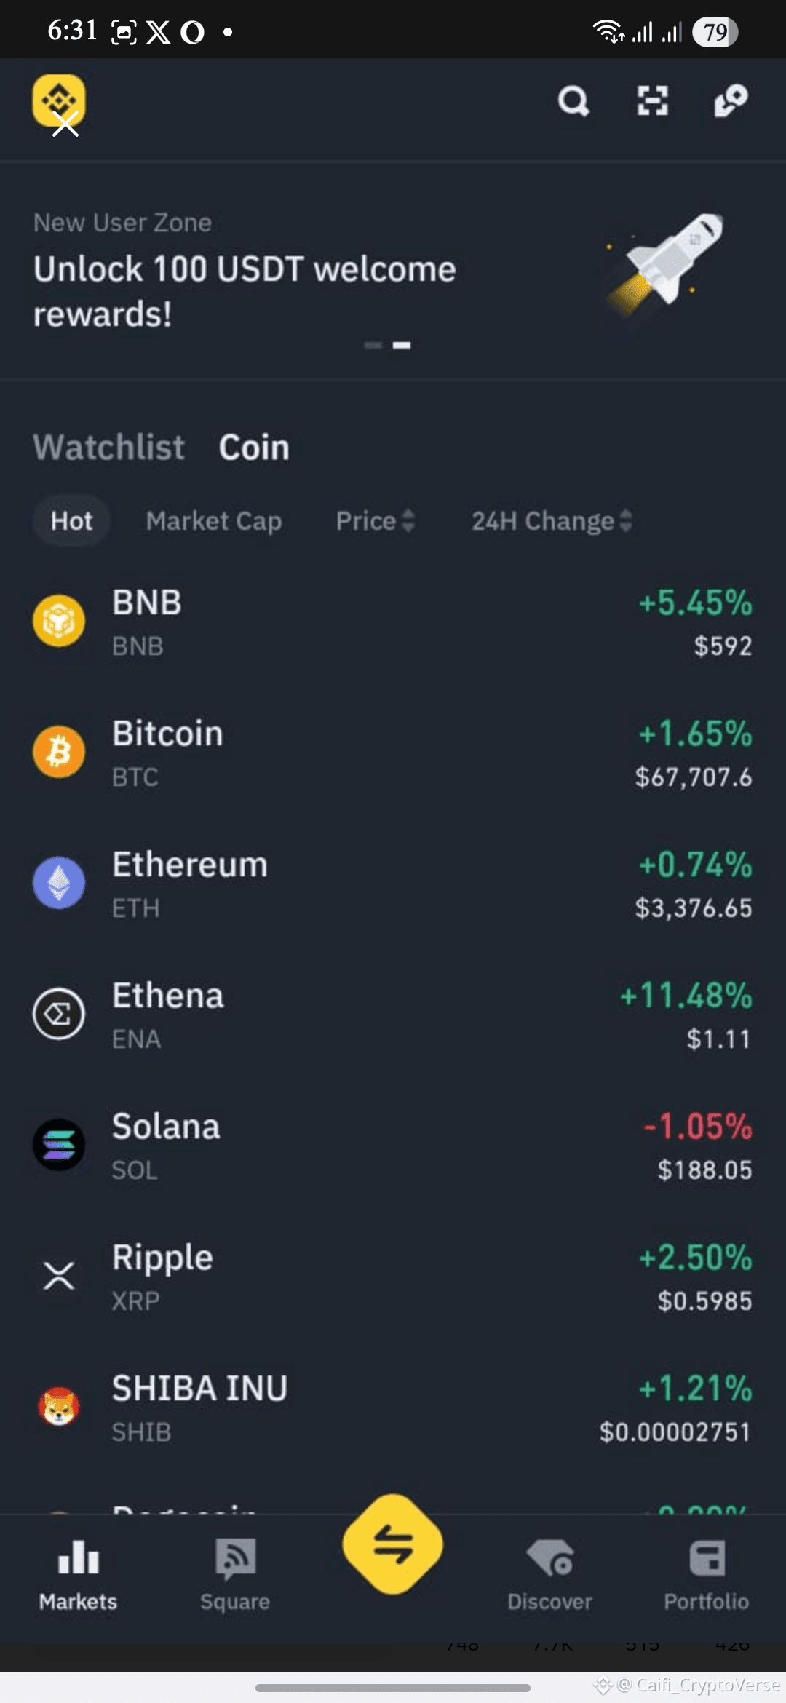Viewport: 786px width, 1703px height.
Task: Tap the Binance logo profile icon
Action: (x=58, y=101)
